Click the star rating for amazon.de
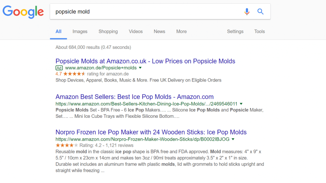The height and width of the screenshot is (183, 326). [x=73, y=74]
